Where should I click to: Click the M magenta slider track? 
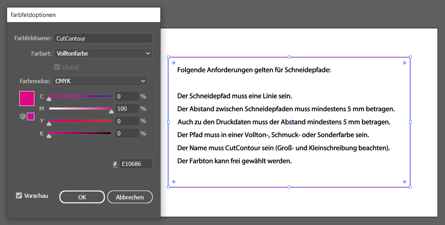(80, 108)
